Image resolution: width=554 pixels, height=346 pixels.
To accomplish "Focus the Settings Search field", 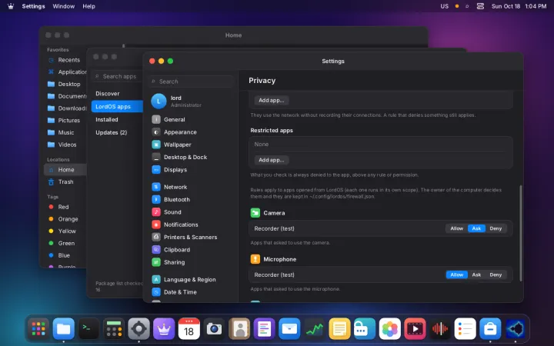I will (191, 82).
